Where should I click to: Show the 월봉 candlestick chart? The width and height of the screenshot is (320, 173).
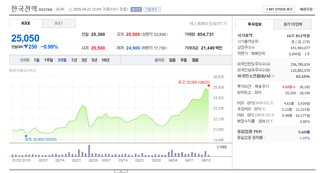pyautogui.click(x=195, y=60)
